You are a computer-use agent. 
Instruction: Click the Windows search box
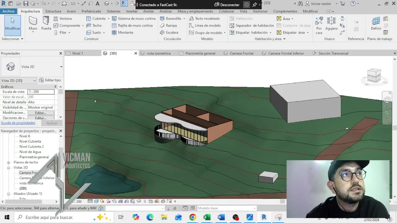[64, 217]
